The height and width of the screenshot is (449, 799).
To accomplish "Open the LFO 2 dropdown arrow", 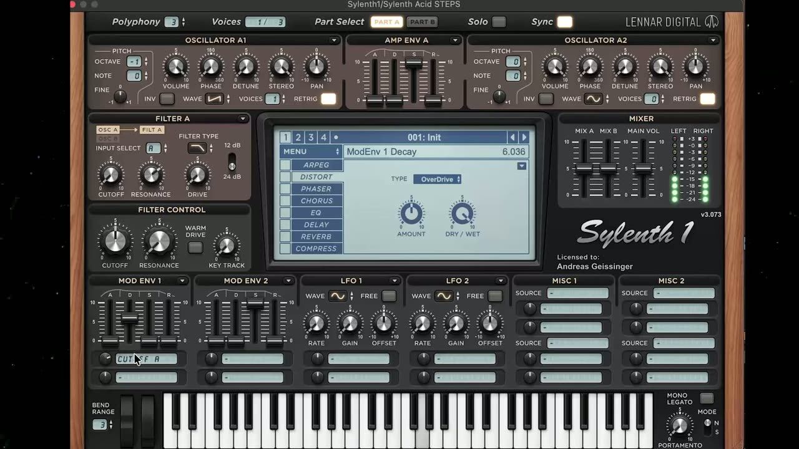I will 501,281.
